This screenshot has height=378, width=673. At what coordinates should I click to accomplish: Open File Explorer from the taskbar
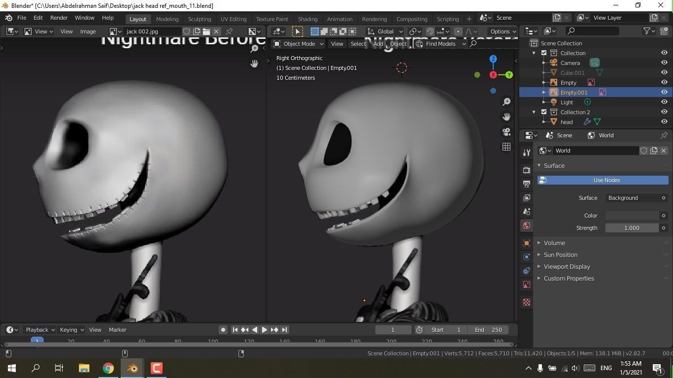(84, 368)
